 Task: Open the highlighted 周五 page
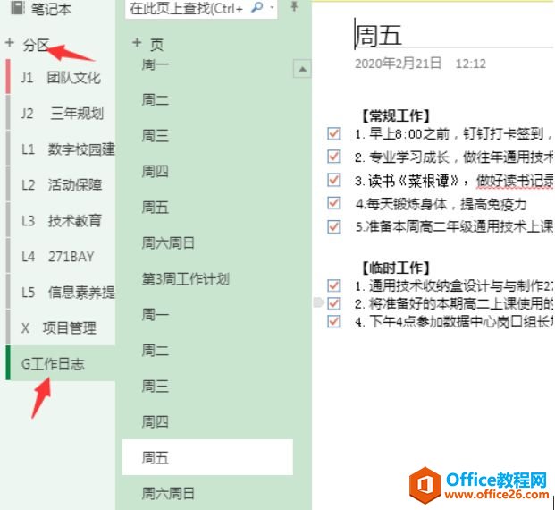tap(207, 457)
